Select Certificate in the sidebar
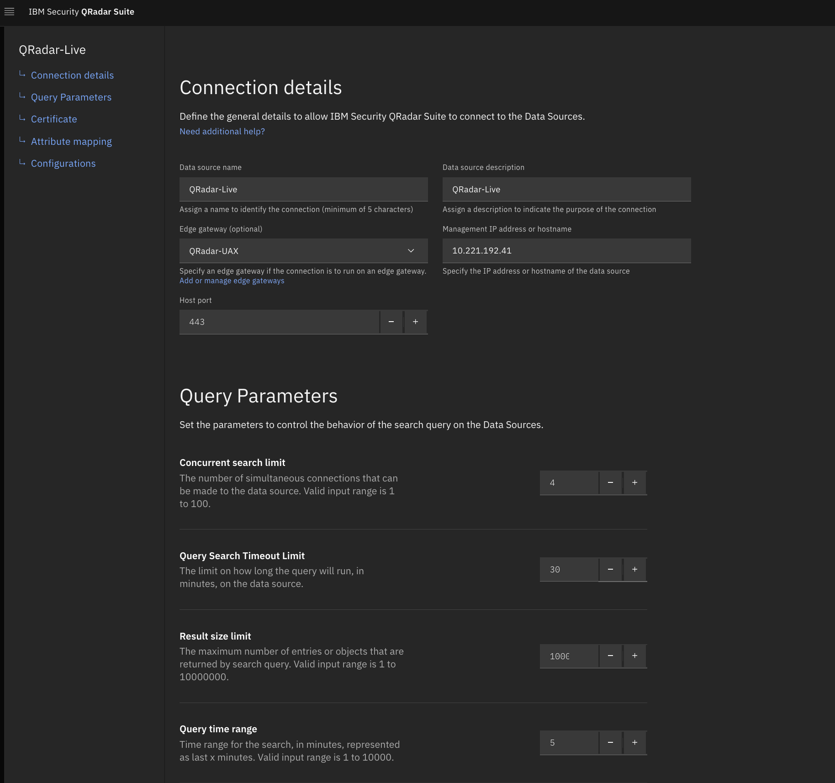The height and width of the screenshot is (783, 835). pos(54,119)
